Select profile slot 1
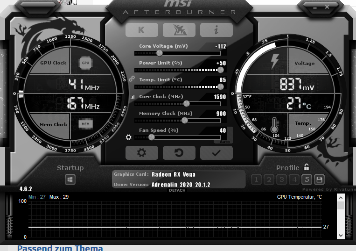The width and height of the screenshot is (356, 251). point(257,179)
